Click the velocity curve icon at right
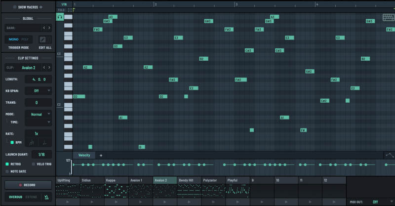395x206 pixels. coord(389,155)
